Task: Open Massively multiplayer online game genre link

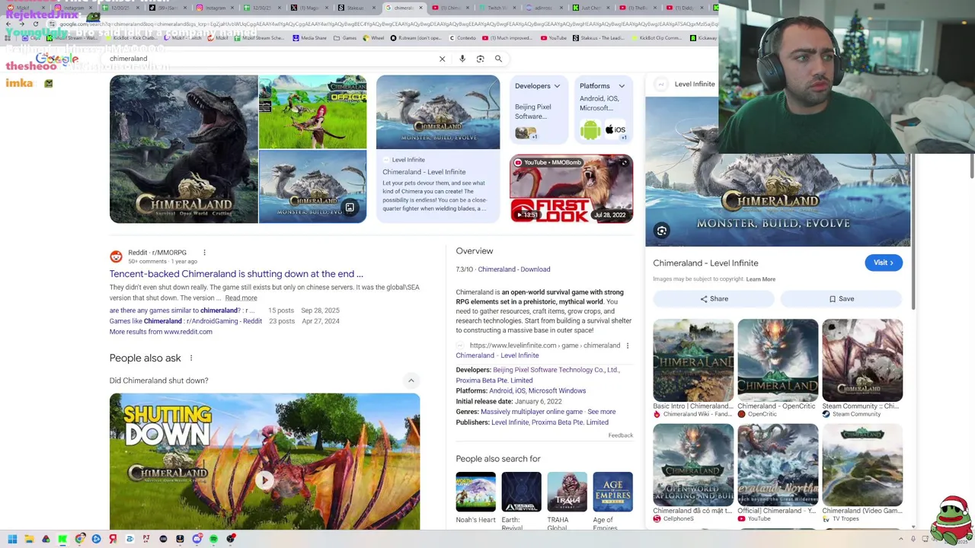Action: coord(532,412)
